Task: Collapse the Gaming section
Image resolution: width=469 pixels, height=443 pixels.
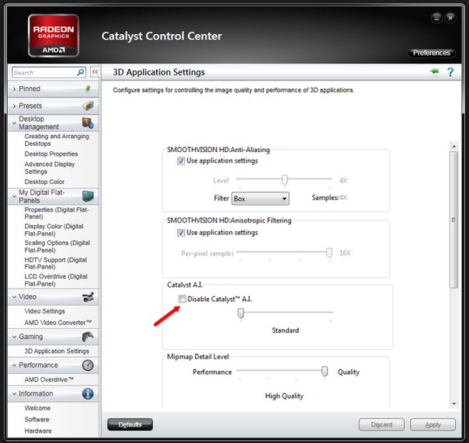Action: [14, 337]
